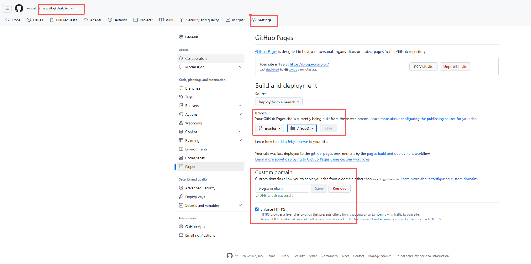Viewport: 531px width, 264px height.
Task: Click the Environments server icon
Action: [181, 149]
